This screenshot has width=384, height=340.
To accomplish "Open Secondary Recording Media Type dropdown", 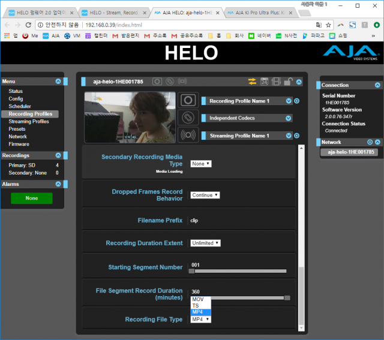I will [x=201, y=164].
